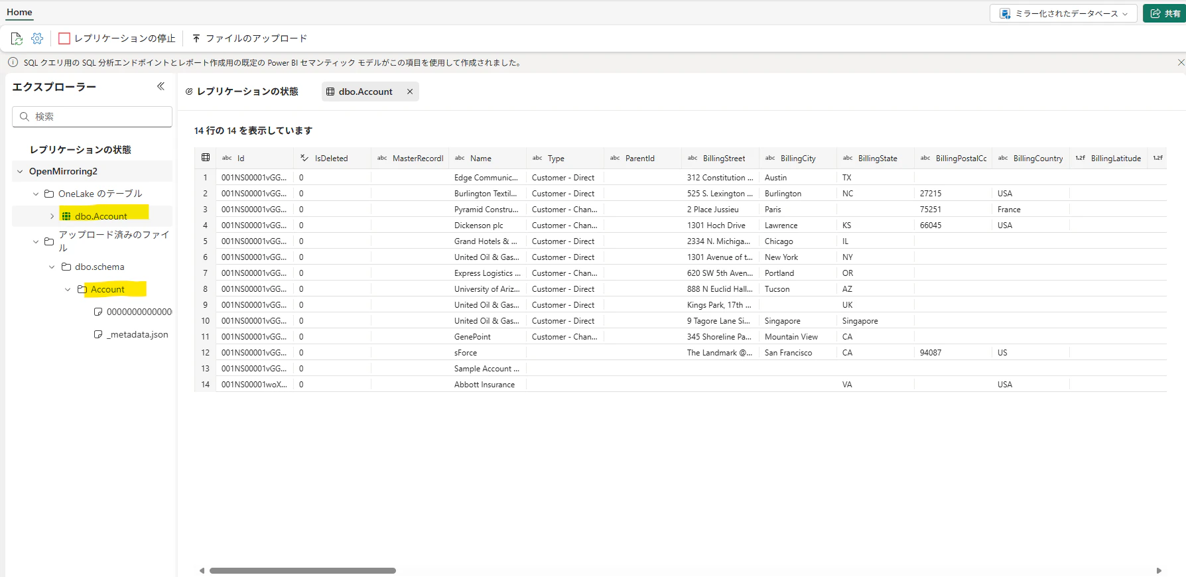This screenshot has height=577, width=1186.
Task: Select row number 14 in the grid
Action: (206, 385)
